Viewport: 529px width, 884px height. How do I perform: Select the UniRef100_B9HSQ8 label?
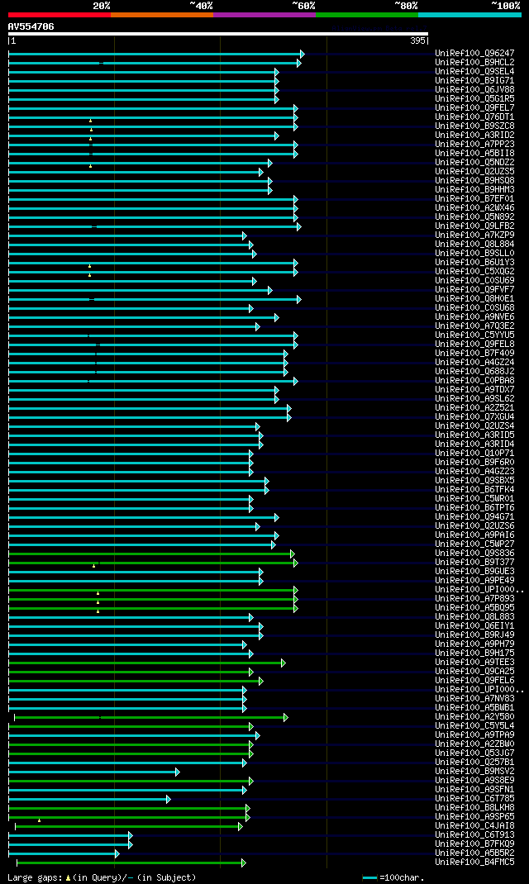tap(474, 180)
